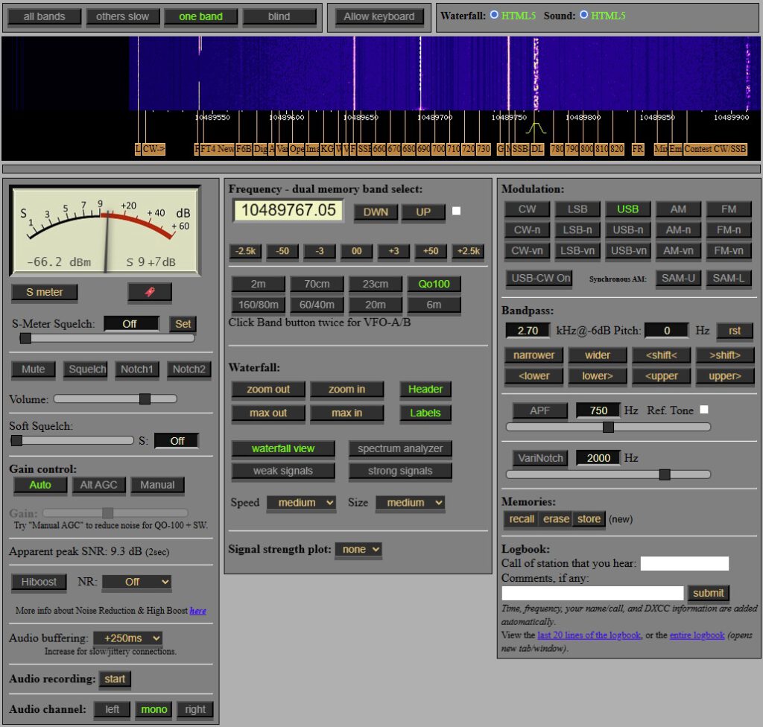Select the Waterfall HTML5 radio button
Viewport: 763px width, 727px height.
coord(494,15)
